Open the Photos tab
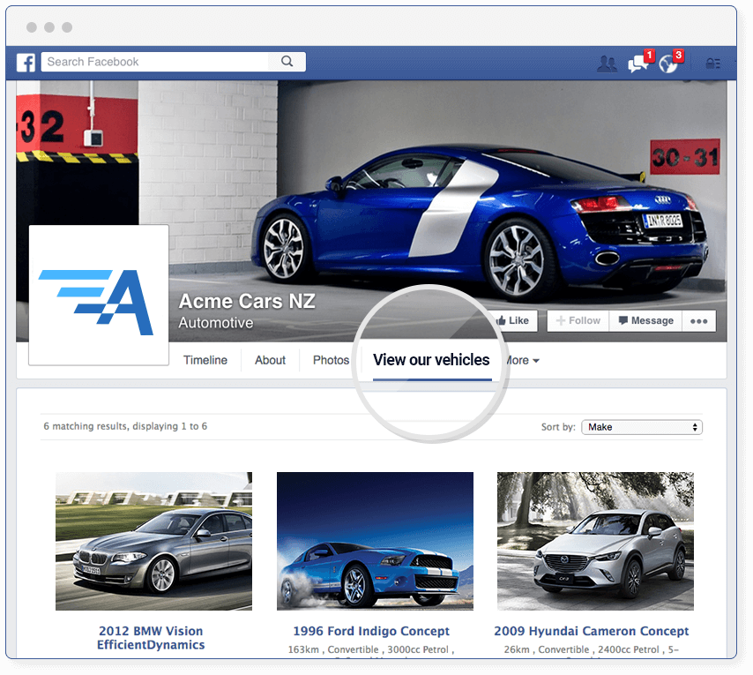 pos(331,360)
